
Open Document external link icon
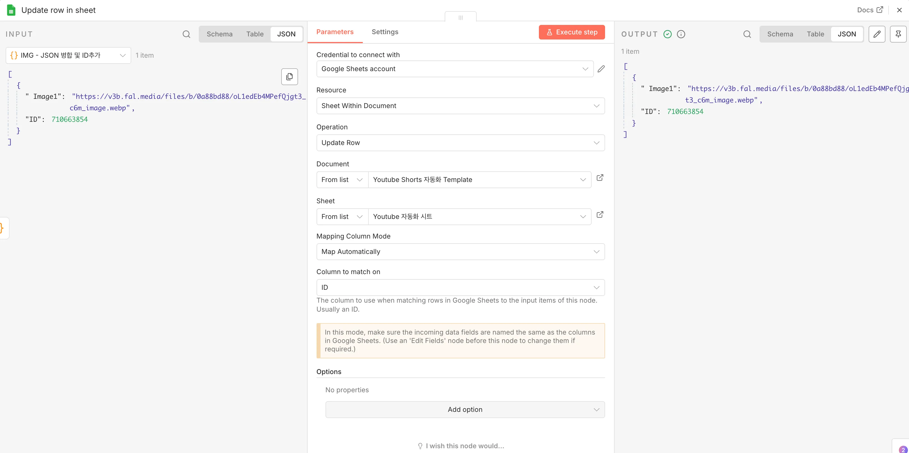599,178
